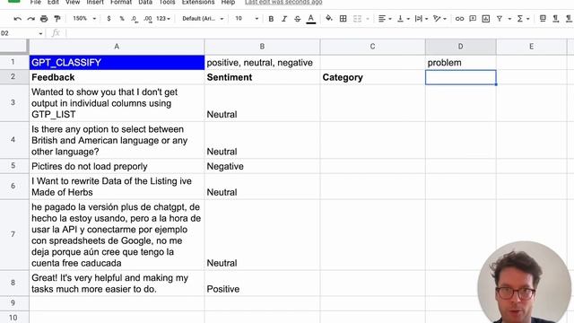Open the Name box dropdown arrow

click(x=40, y=33)
